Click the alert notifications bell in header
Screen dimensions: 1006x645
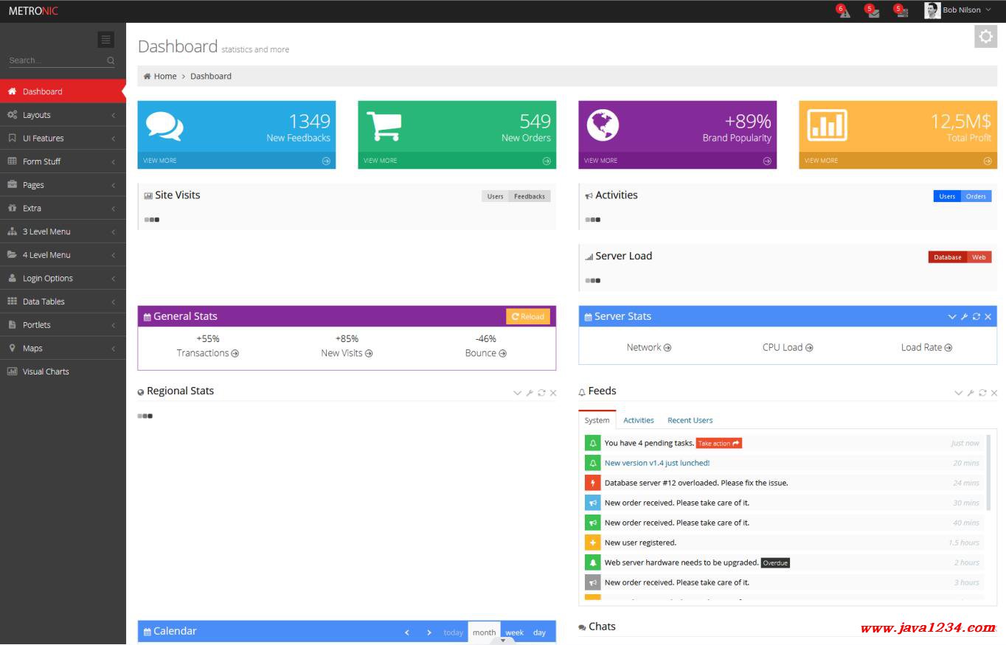(844, 11)
